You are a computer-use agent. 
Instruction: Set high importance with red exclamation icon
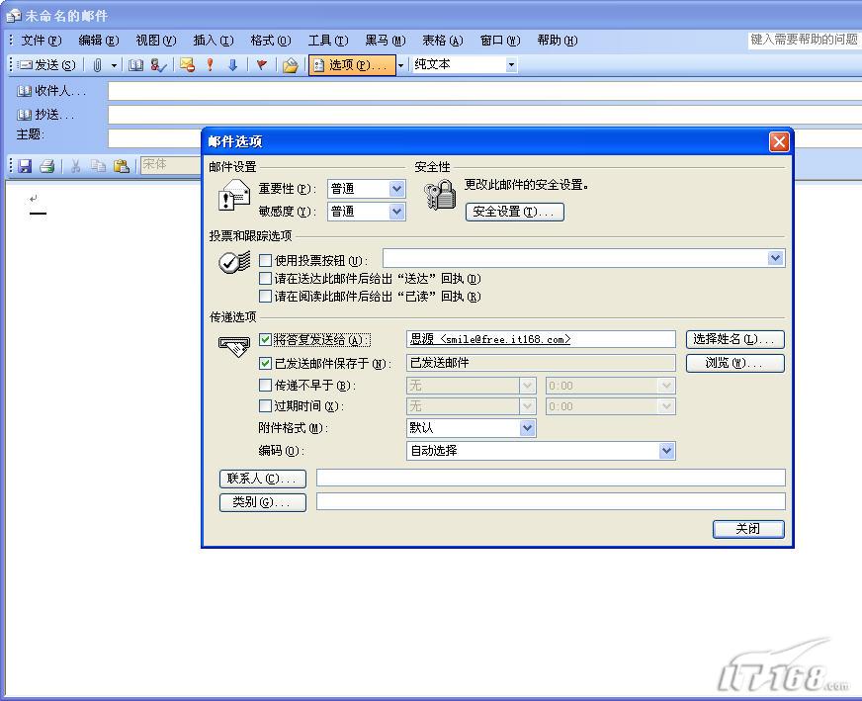click(x=210, y=65)
